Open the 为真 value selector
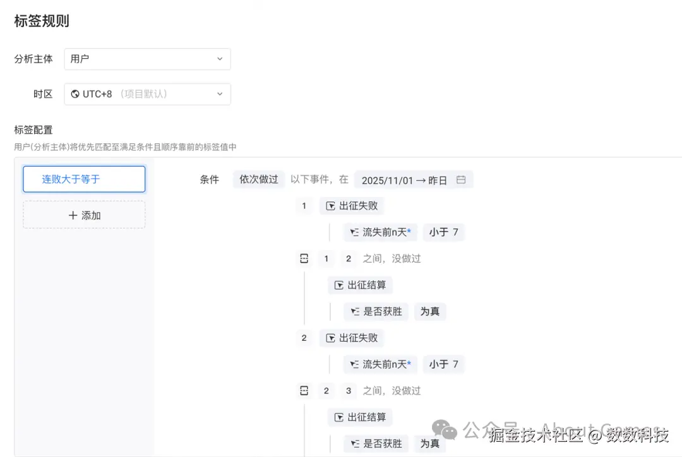Viewport: 682px width, 457px height. pos(430,311)
